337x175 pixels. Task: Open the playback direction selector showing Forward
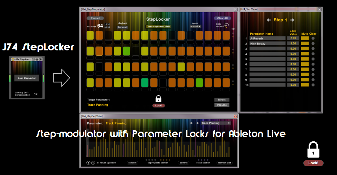point(122,27)
